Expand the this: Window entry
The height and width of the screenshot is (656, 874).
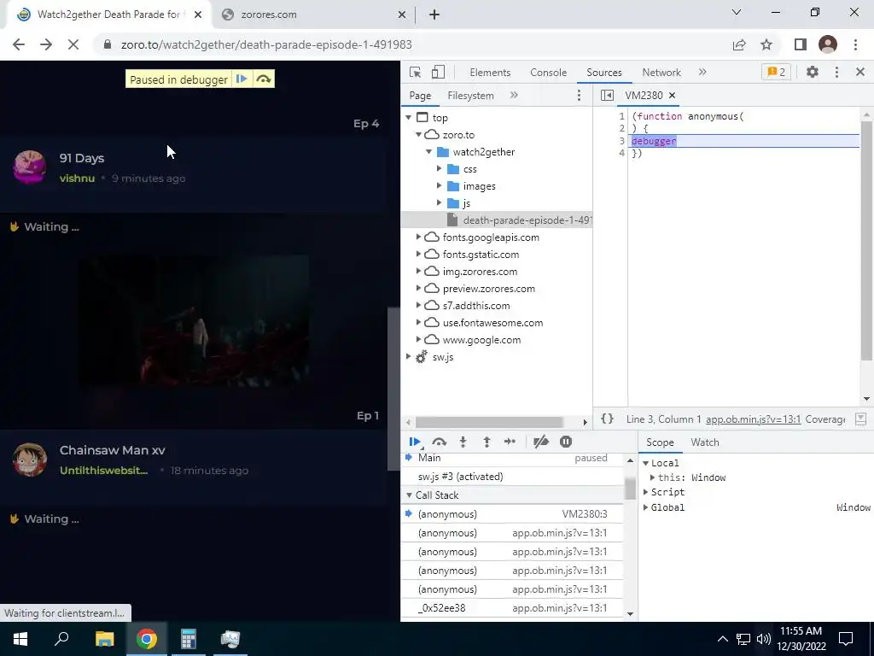click(653, 477)
